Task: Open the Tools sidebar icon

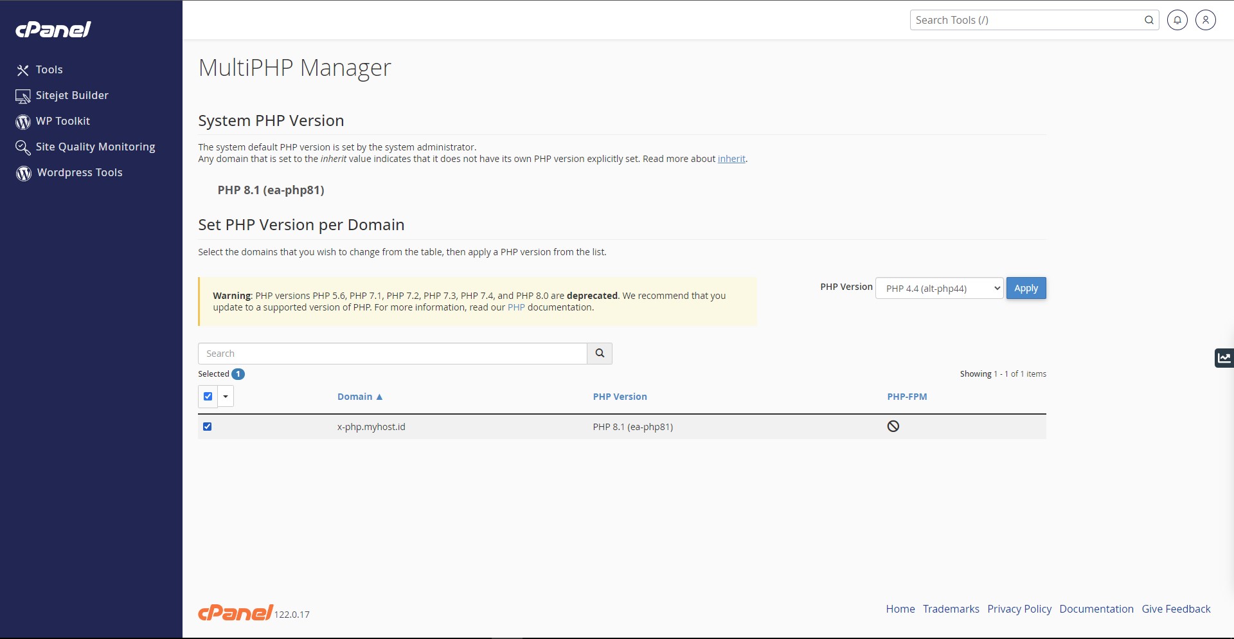Action: tap(23, 69)
